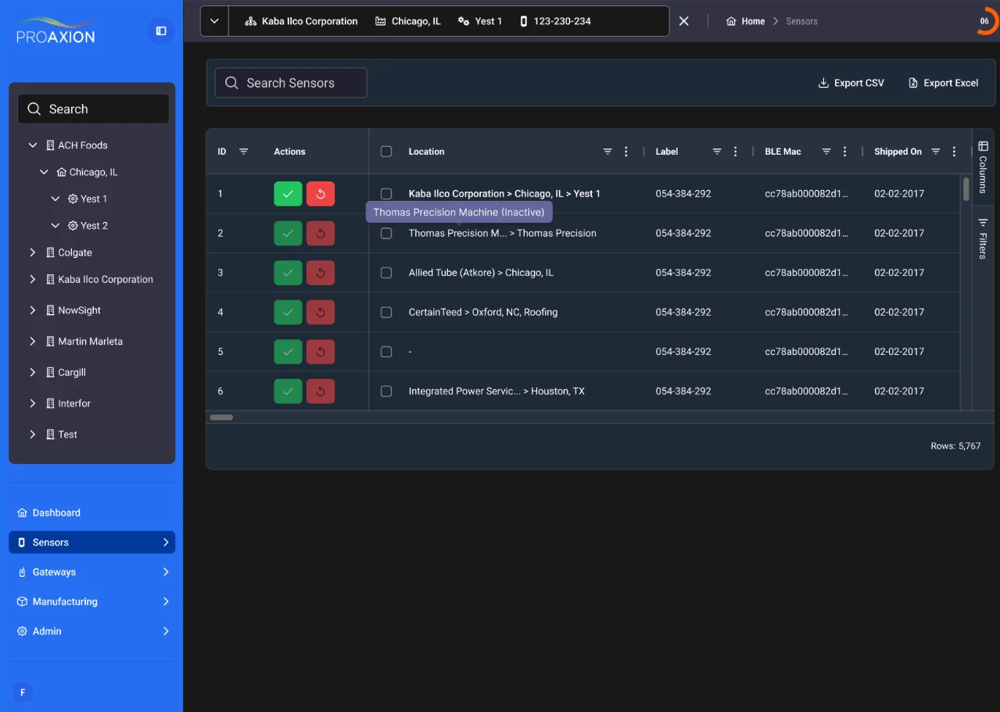Click Kaba Ilco Corporation in top bar

click(x=301, y=21)
